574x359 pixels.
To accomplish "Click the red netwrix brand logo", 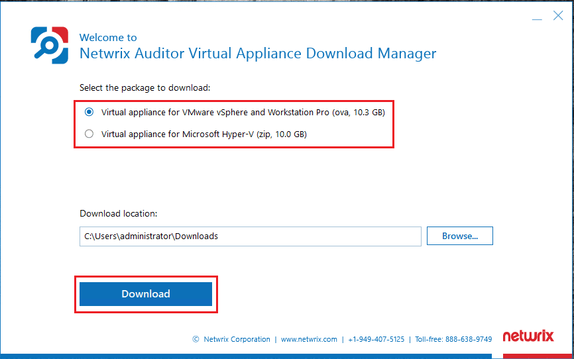I will click(528, 336).
